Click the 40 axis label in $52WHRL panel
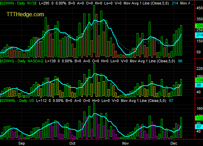Screen dimensions: 203x146 point(199,131)
